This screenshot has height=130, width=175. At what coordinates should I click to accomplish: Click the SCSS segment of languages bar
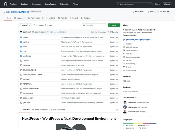[x=146, y=123]
